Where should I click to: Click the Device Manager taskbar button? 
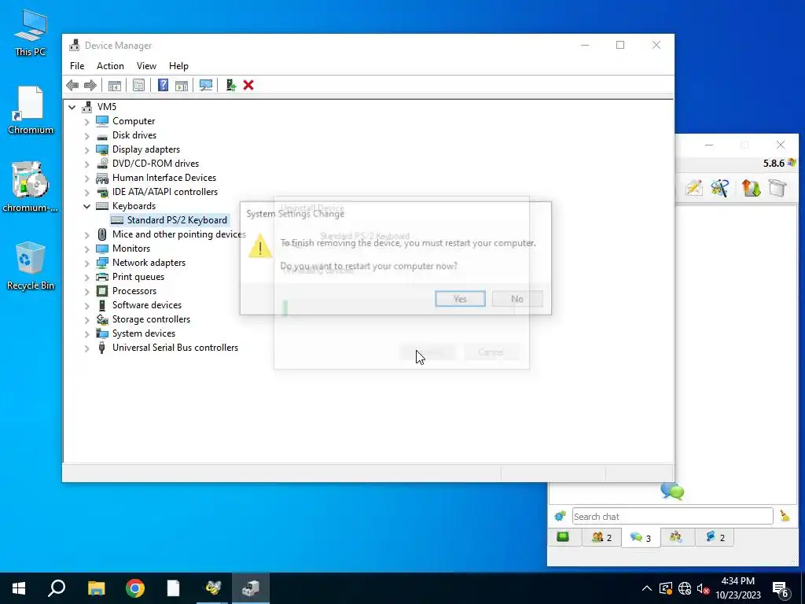click(x=251, y=588)
